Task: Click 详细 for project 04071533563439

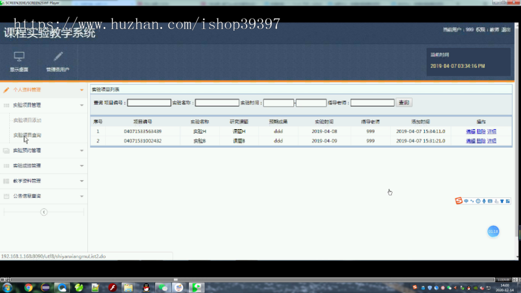Action: coord(491,131)
